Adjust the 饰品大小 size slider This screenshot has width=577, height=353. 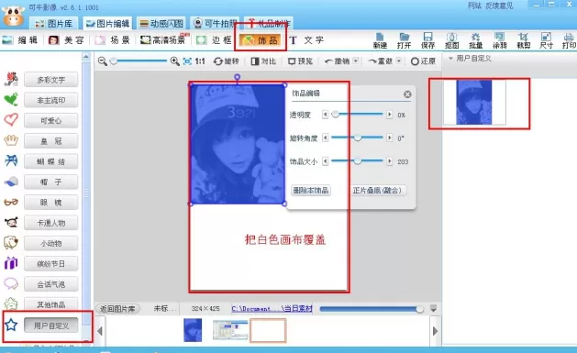tap(357, 161)
